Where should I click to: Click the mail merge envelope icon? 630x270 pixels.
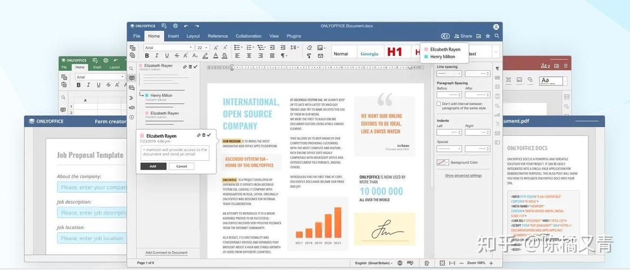click(x=320, y=56)
